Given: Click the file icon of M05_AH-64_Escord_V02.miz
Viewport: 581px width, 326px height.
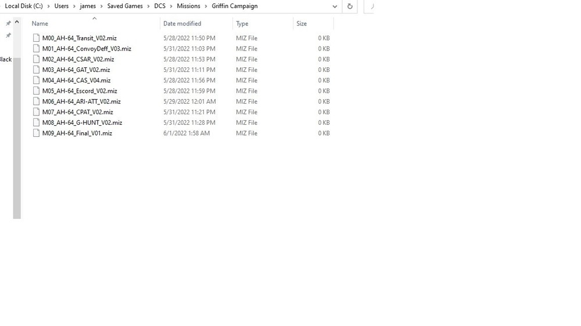Looking at the screenshot, I should click(36, 90).
